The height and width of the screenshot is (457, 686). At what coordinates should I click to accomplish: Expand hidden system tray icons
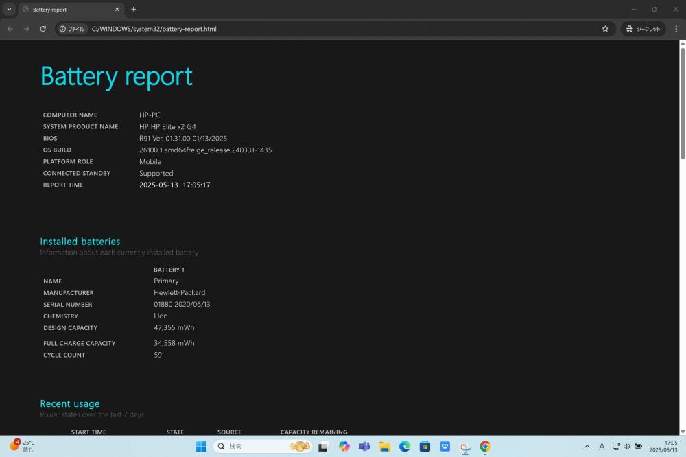[587, 447]
